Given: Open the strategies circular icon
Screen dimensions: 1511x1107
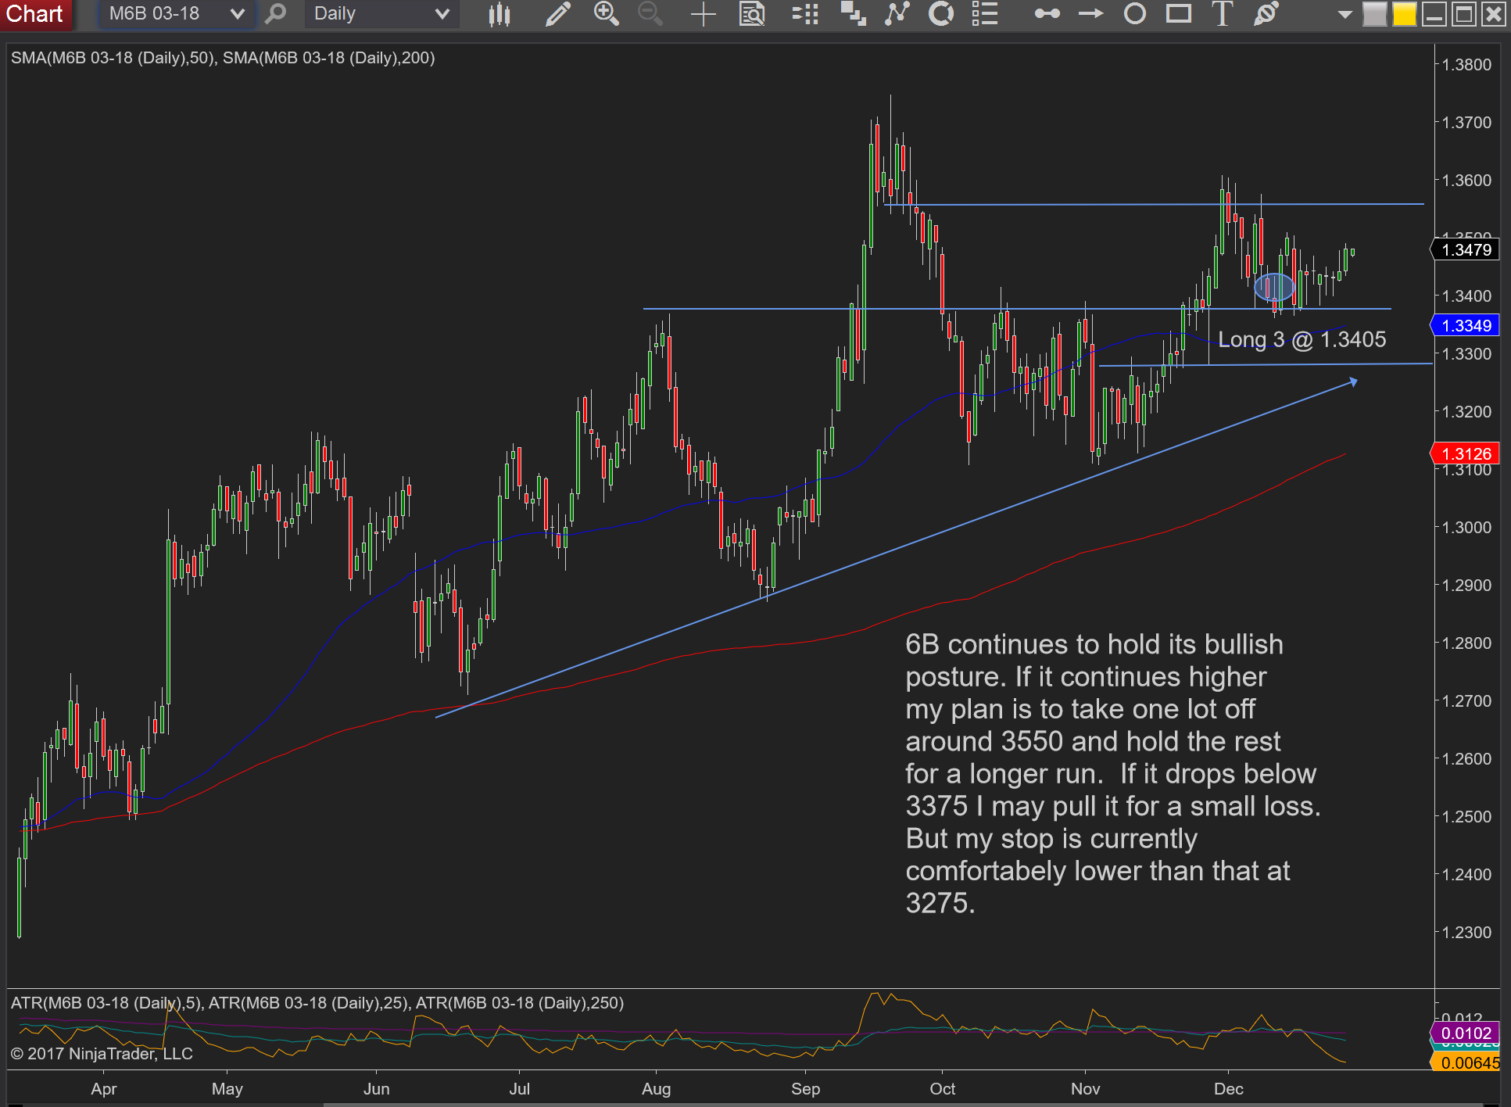Looking at the screenshot, I should (x=941, y=14).
